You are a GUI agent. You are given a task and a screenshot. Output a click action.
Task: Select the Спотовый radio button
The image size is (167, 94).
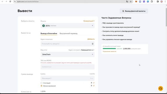tap(41, 83)
